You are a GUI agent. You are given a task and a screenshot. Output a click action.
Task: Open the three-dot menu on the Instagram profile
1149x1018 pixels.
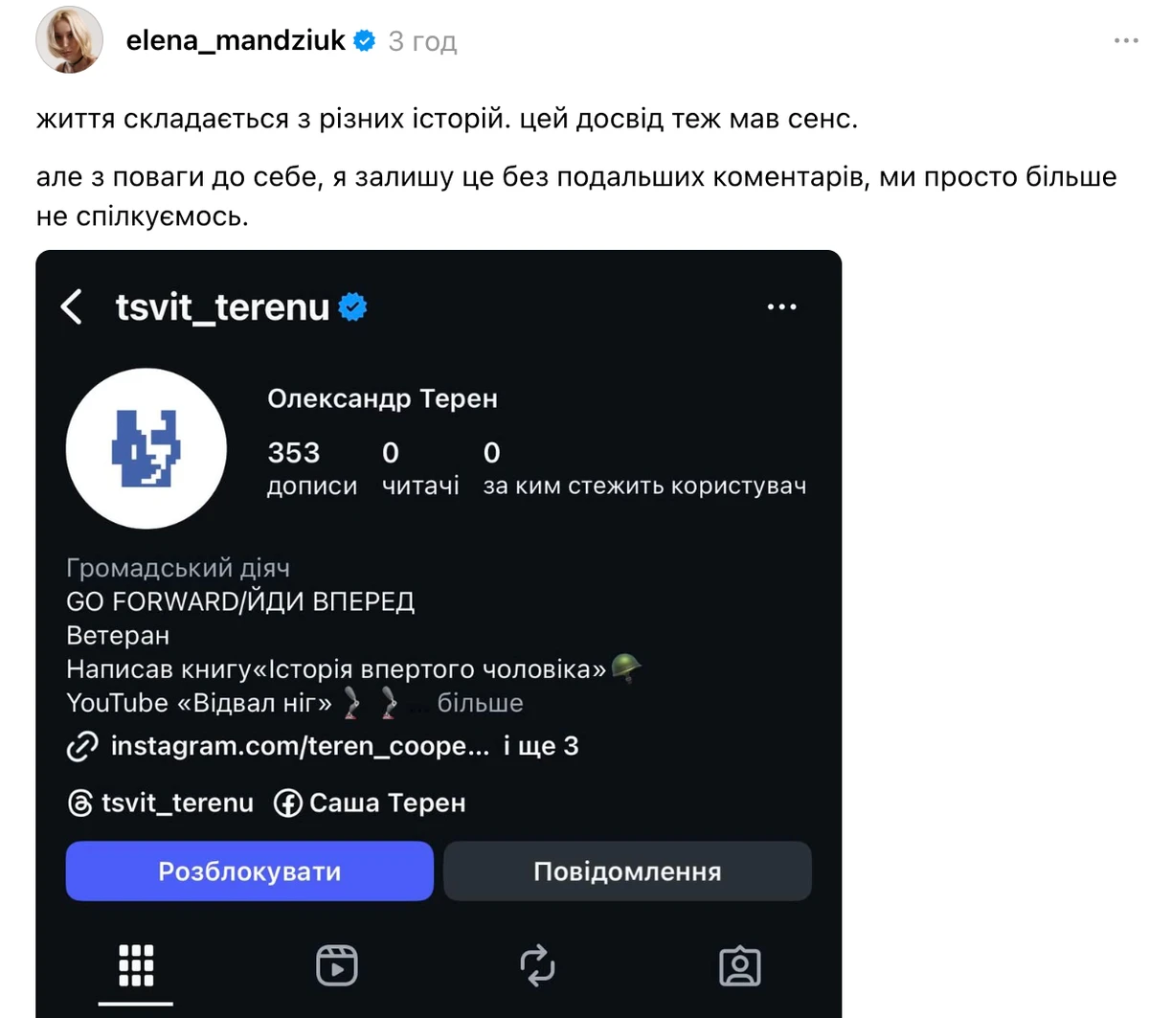(x=782, y=305)
